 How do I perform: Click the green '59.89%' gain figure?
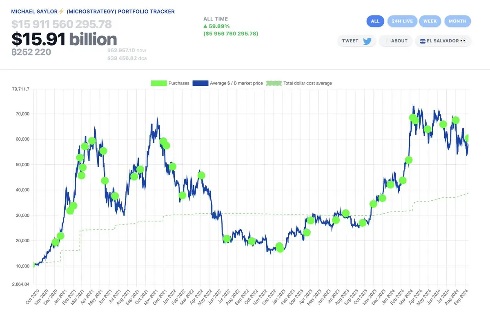click(220, 26)
